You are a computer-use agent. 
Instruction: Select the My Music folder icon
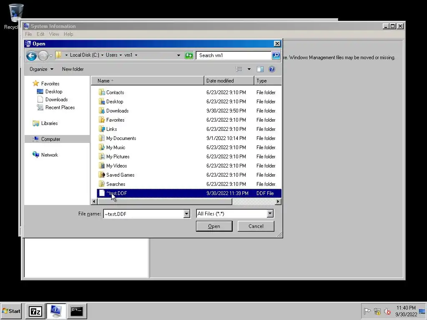coord(102,147)
